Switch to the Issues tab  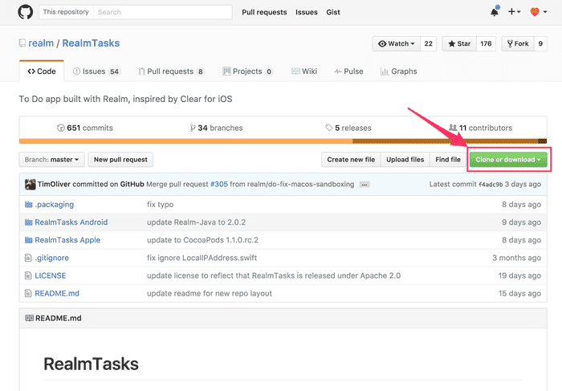[x=96, y=71]
